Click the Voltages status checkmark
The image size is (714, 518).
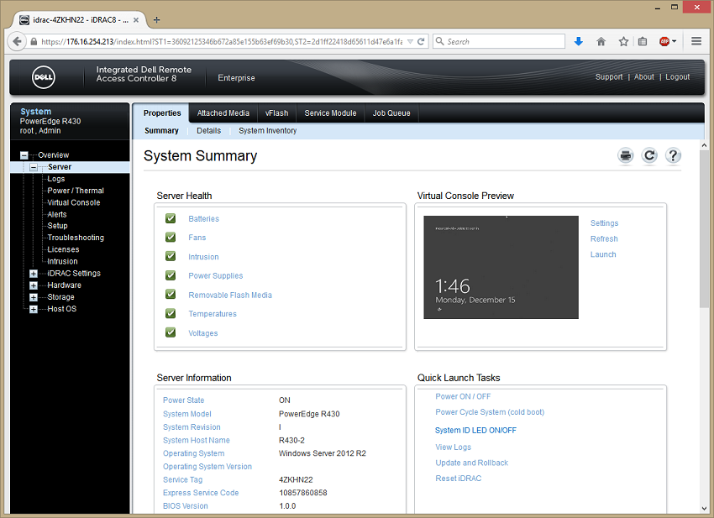coord(171,332)
